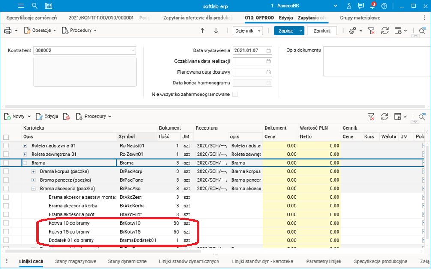Open calendar for Planowana data dostawy
The width and height of the screenshot is (431, 269).
(x=269, y=72)
